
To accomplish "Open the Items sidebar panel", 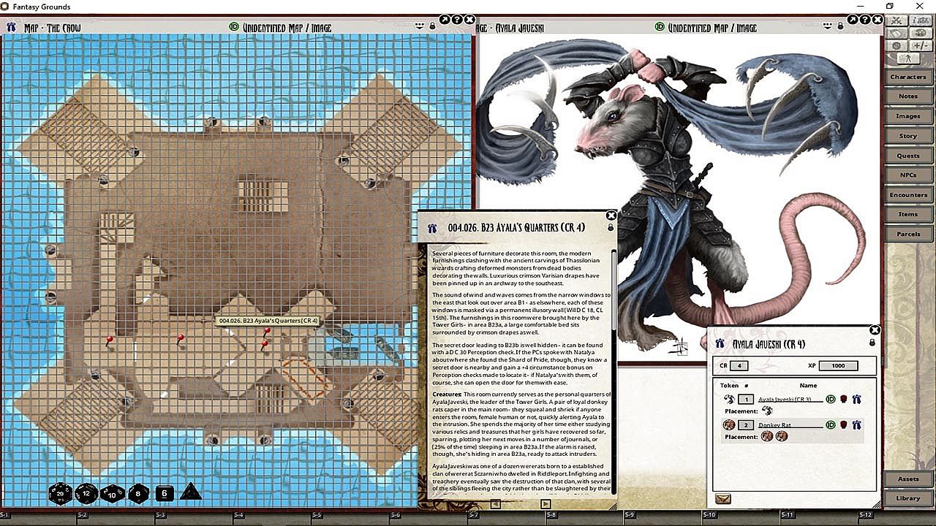I will pos(908,215).
